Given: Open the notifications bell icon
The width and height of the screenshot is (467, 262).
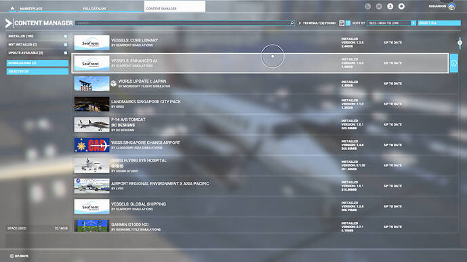Looking at the screenshot, I should pyautogui.click(x=401, y=6).
